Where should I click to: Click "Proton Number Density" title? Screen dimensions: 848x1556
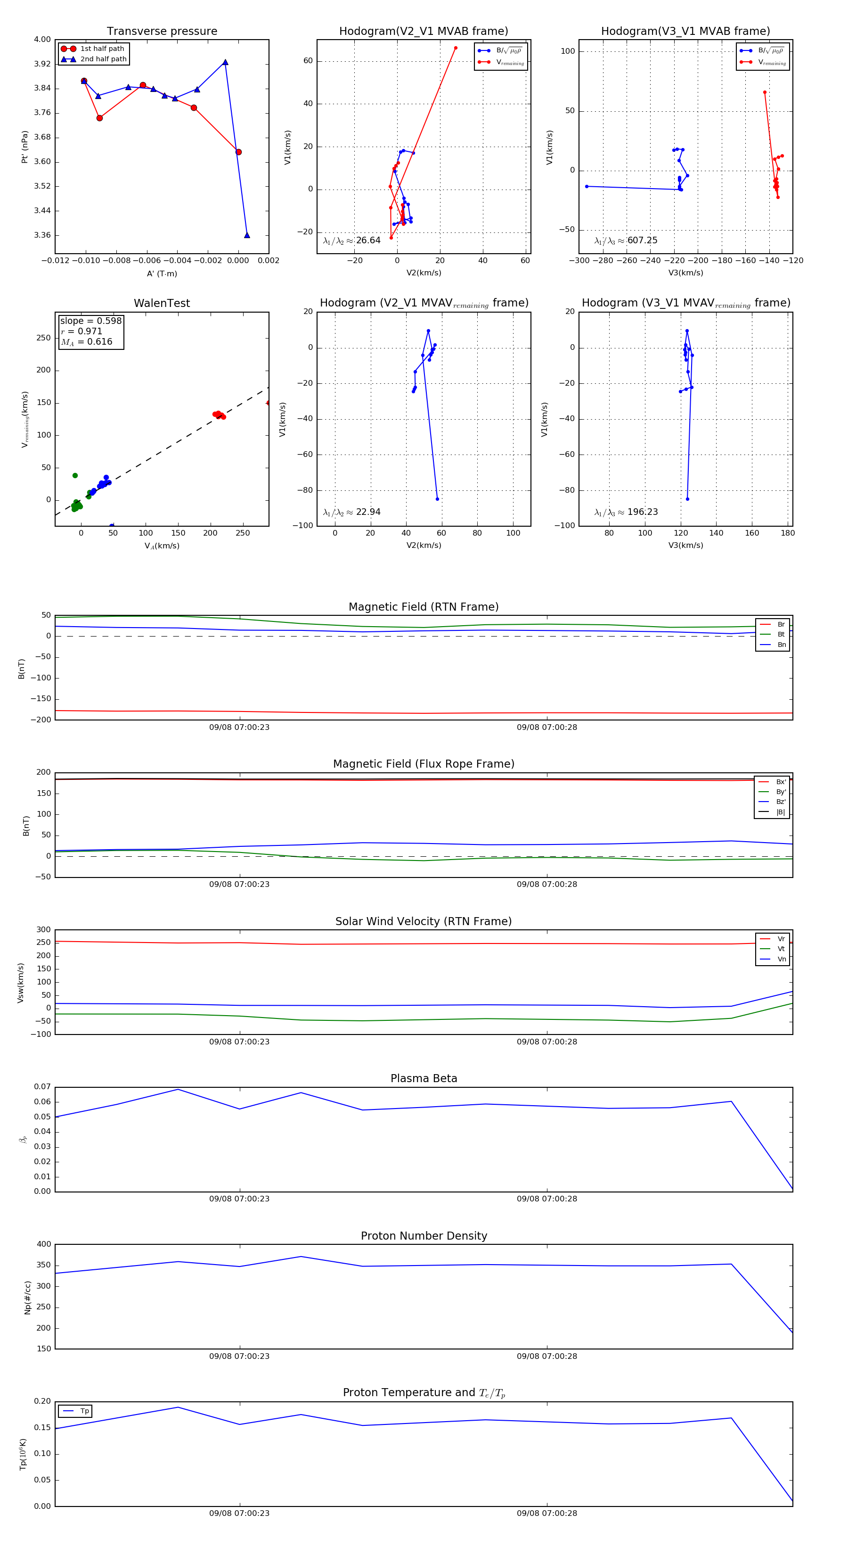click(424, 1236)
